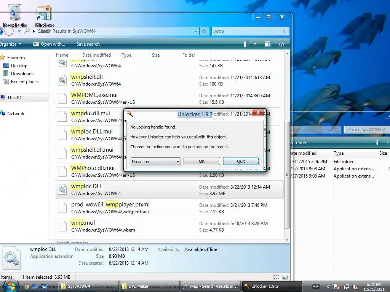Open the Windows Start orb
Image resolution: width=390 pixels, height=292 pixels.
11,286
